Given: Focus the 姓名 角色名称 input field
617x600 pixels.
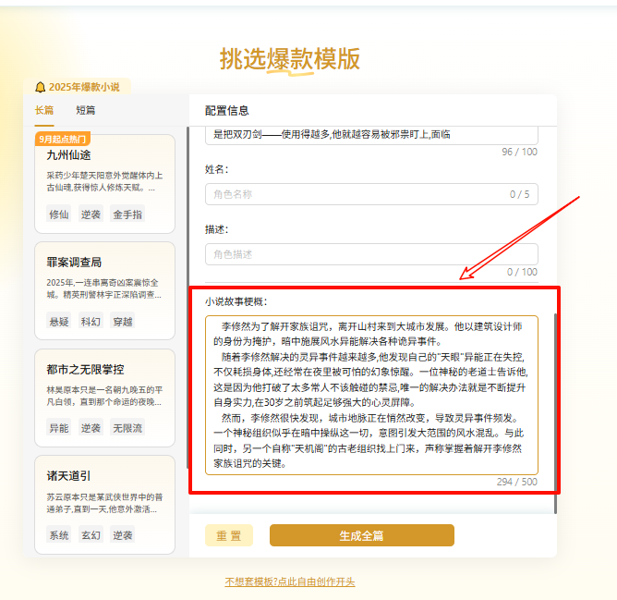Looking at the screenshot, I should click(371, 194).
